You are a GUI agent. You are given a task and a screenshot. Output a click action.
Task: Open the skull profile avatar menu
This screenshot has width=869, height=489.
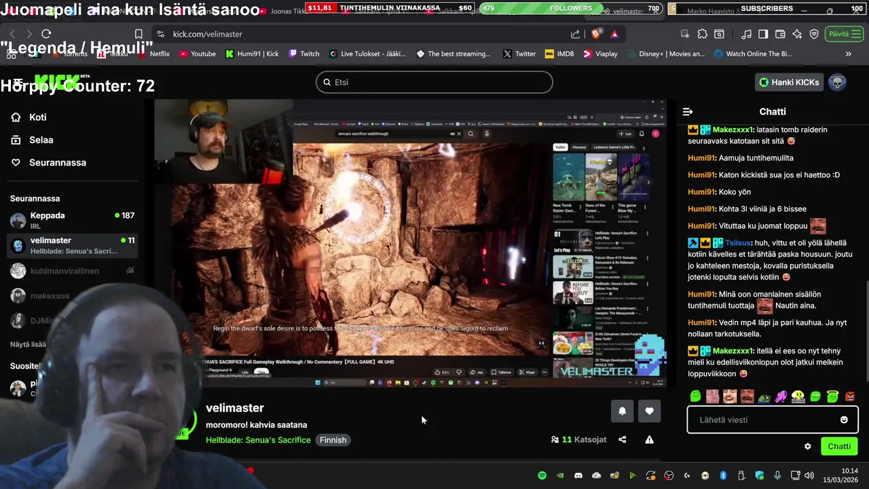pos(838,82)
